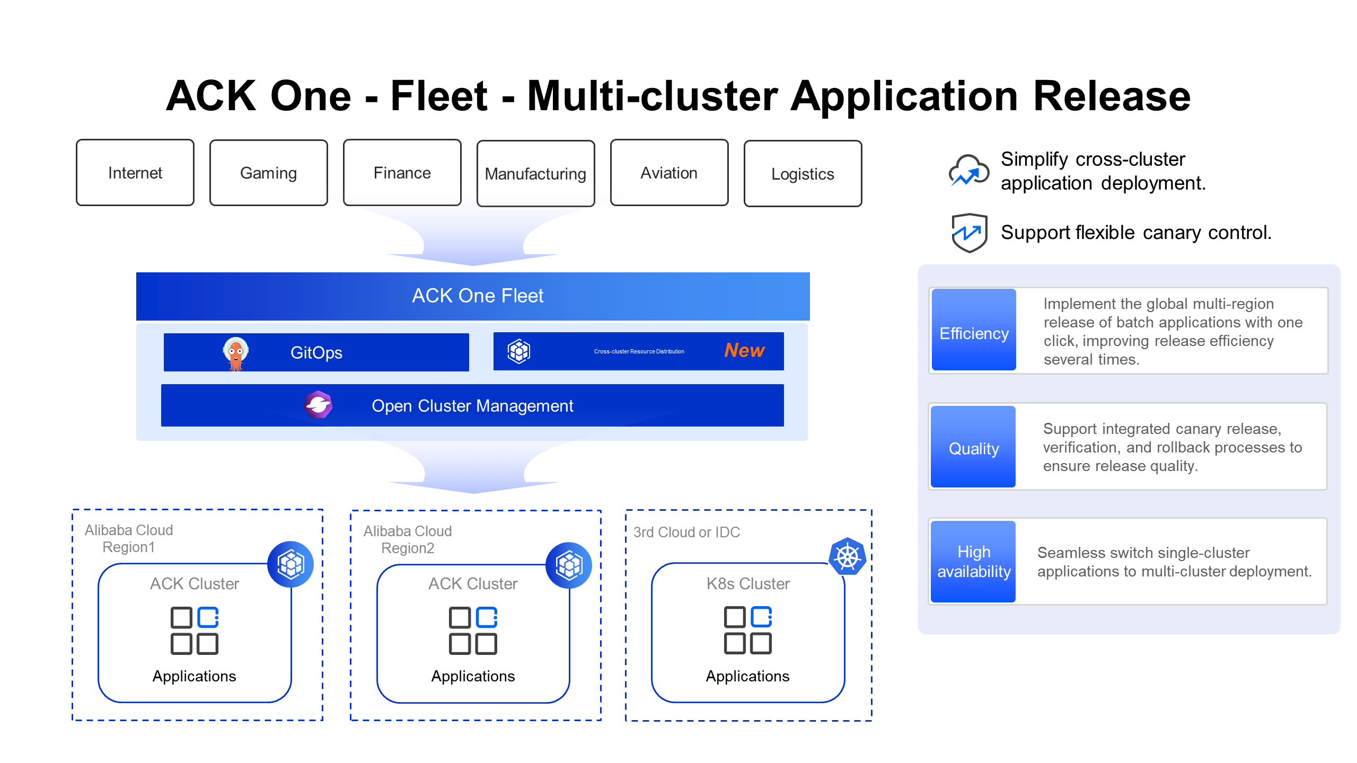
Task: Click the ACK badge icon on Region1 cluster
Action: 290,564
